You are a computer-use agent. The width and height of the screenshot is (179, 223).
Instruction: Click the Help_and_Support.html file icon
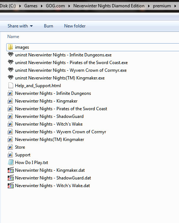click(11, 85)
